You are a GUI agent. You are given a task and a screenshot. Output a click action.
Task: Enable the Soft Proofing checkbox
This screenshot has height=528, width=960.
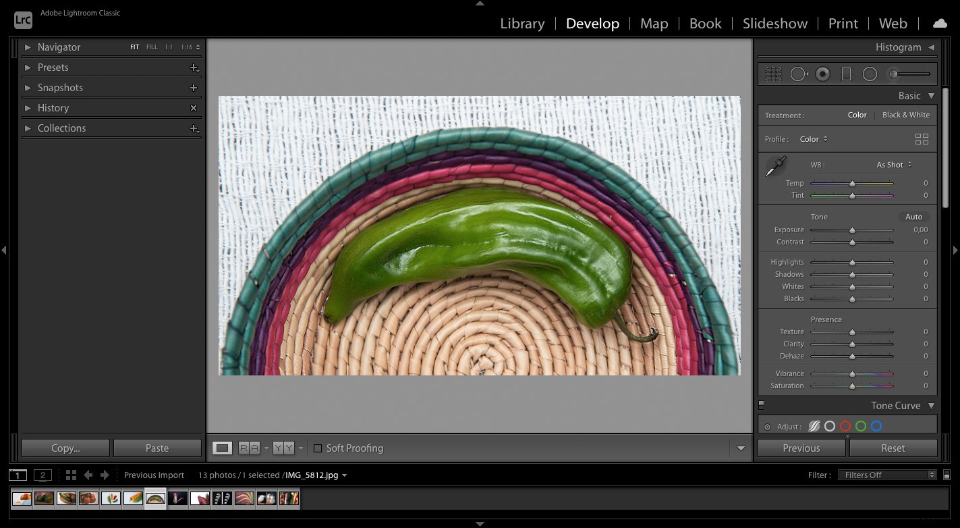point(318,448)
